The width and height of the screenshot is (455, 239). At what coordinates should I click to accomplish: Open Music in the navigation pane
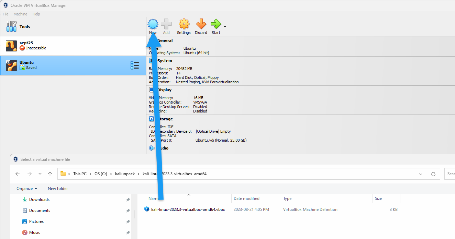34,232
